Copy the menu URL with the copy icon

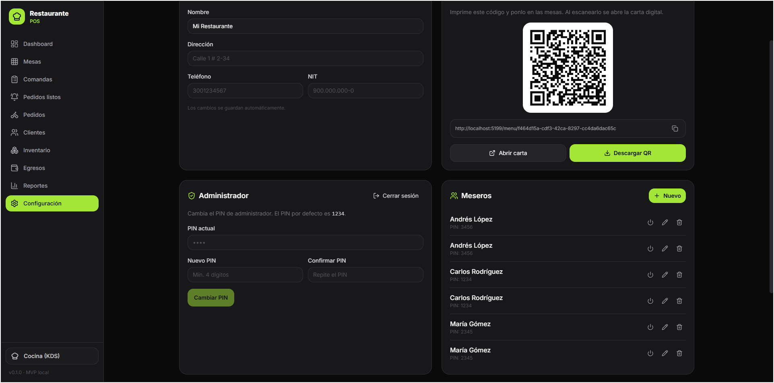(x=675, y=128)
